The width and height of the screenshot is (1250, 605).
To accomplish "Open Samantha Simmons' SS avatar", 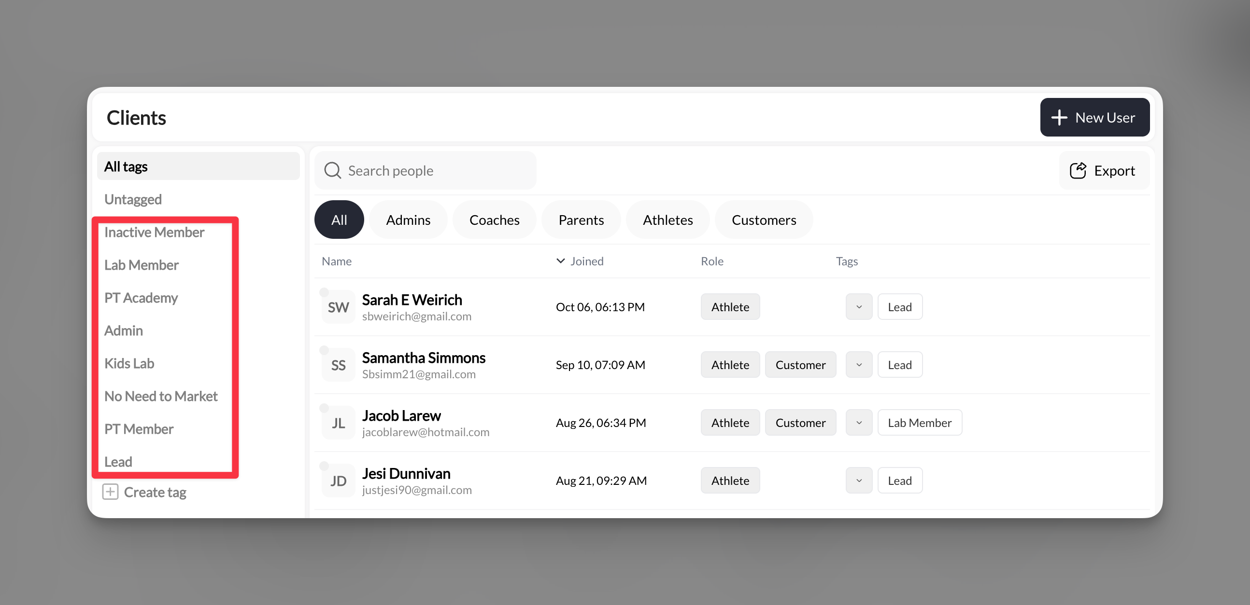I will coord(338,364).
